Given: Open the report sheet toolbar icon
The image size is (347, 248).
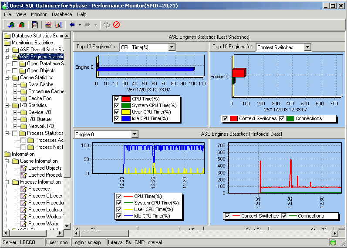Looking at the screenshot, I should click(35, 25).
